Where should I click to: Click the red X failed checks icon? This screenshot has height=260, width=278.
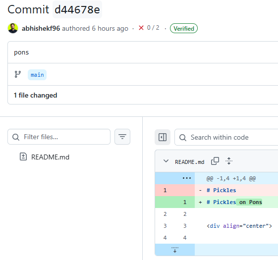[141, 28]
